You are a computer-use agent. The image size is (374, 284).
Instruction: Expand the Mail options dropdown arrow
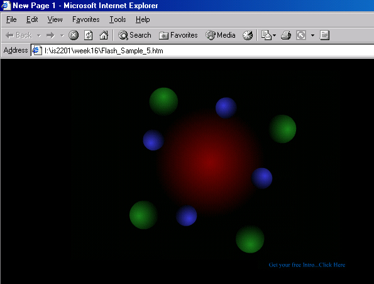coord(274,36)
